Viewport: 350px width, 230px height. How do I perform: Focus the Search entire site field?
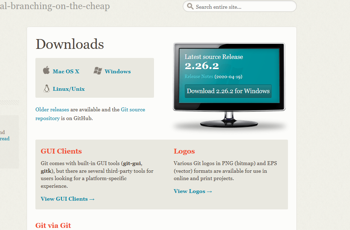(239, 7)
